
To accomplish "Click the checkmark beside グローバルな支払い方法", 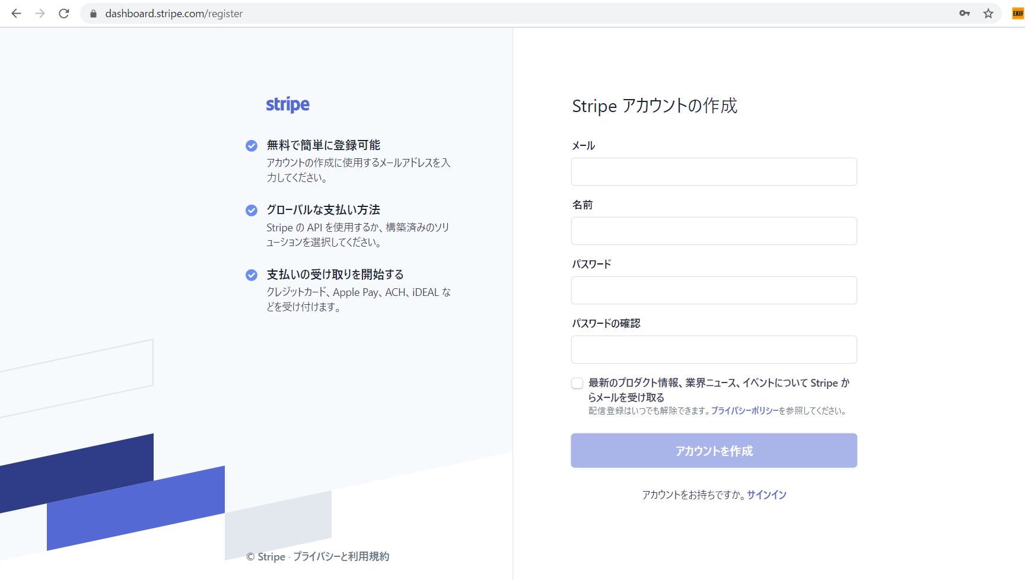I will coord(252,210).
